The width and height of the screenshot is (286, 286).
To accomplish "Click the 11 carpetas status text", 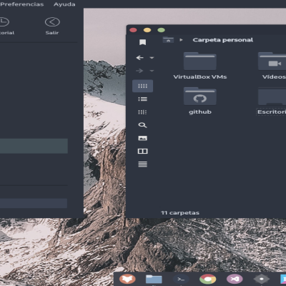I will point(180,212).
